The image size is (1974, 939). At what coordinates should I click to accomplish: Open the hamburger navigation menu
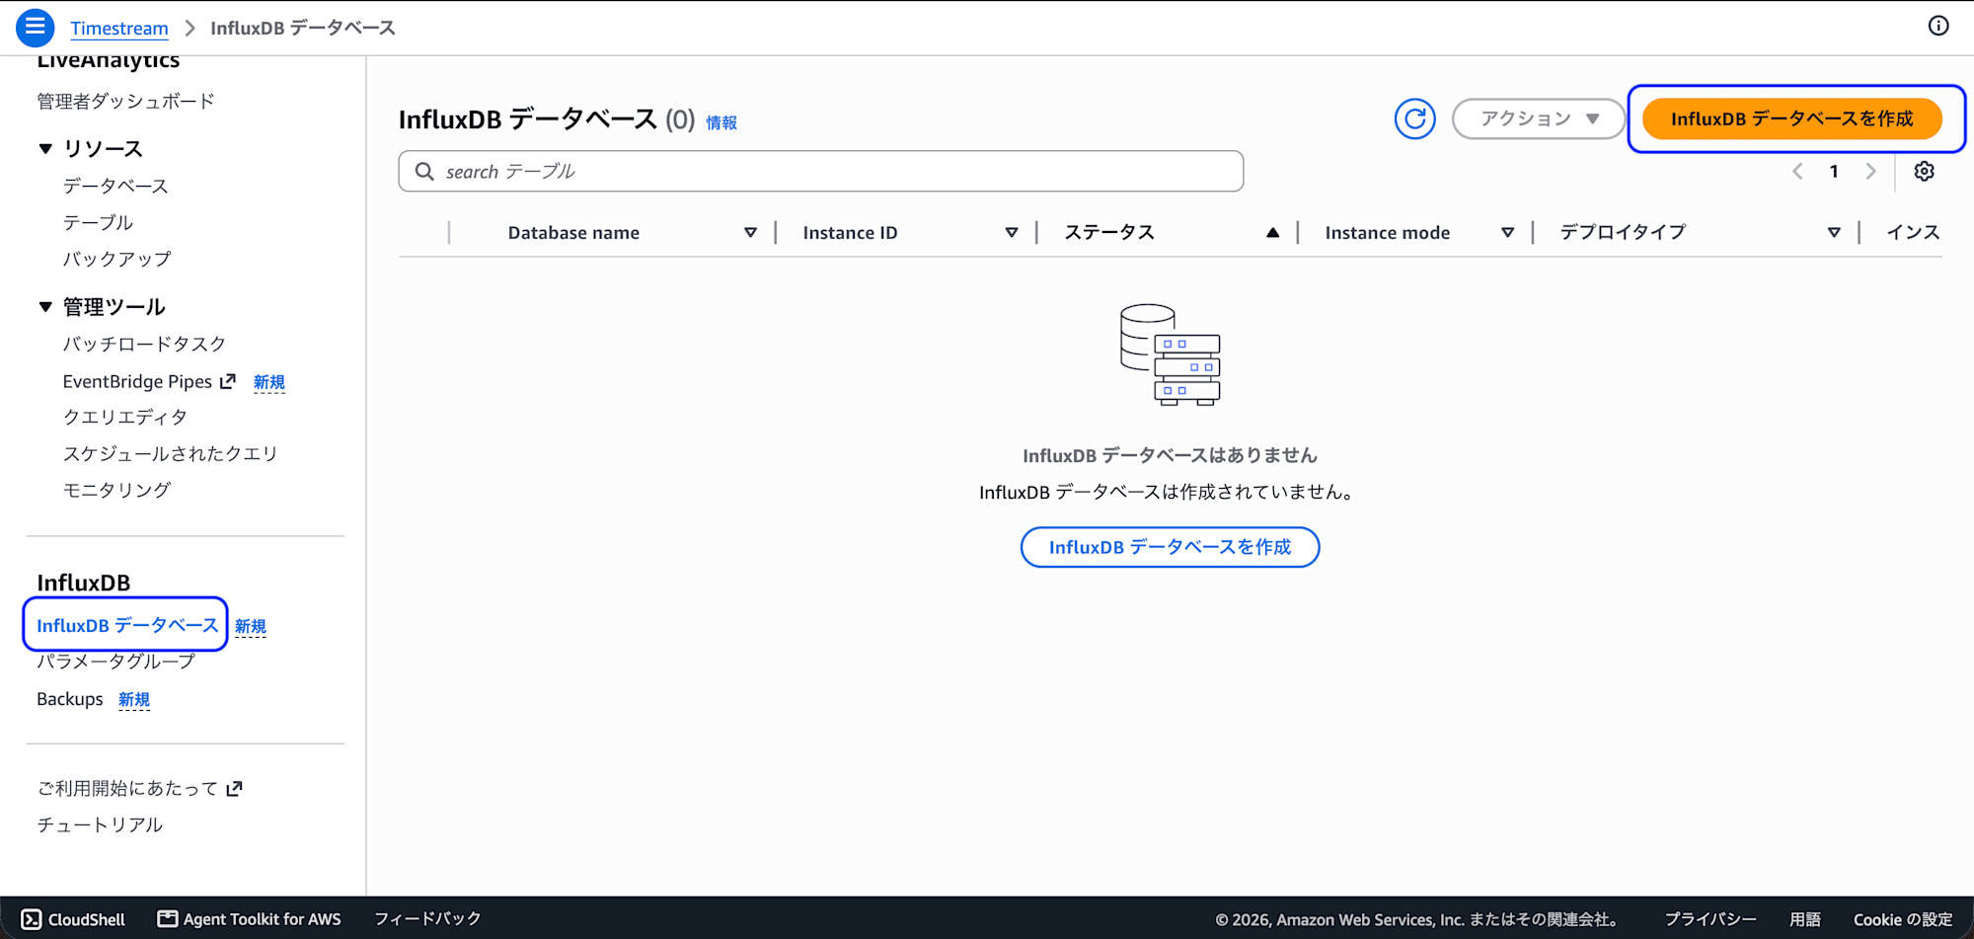click(x=35, y=28)
